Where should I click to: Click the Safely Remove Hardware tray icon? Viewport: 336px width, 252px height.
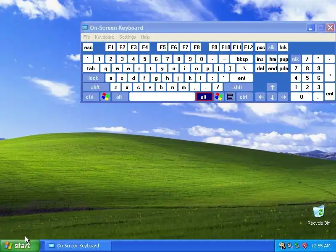click(297, 246)
